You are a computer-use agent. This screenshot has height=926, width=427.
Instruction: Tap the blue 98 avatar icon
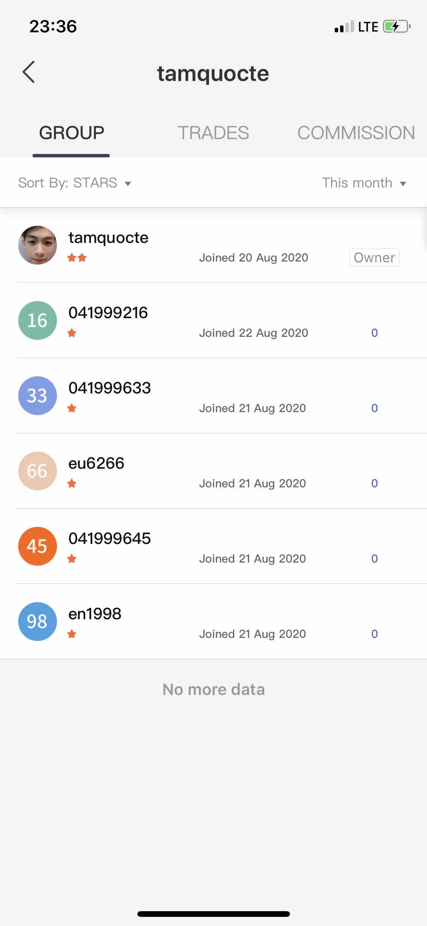(38, 622)
